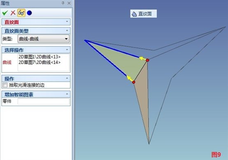
Task: Click the 直纹面 icon in the viewport label
Action: (x=134, y=14)
